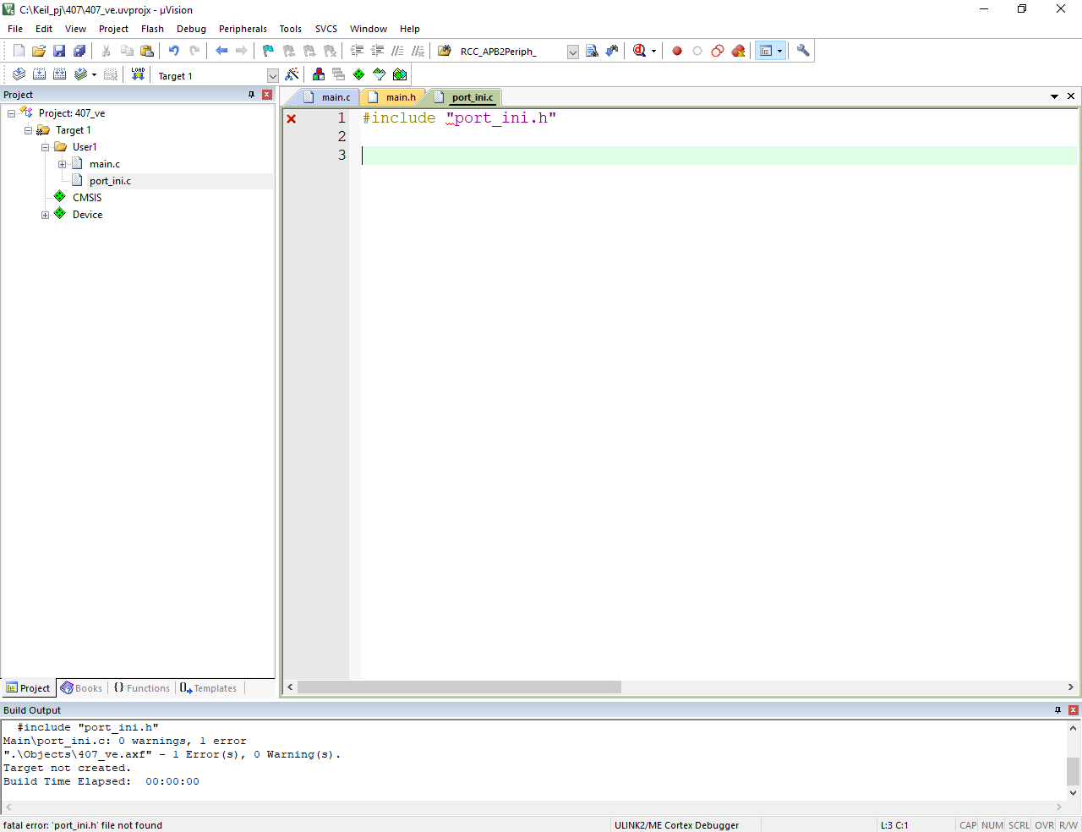Insert a breakpoint with the red dot

(677, 51)
